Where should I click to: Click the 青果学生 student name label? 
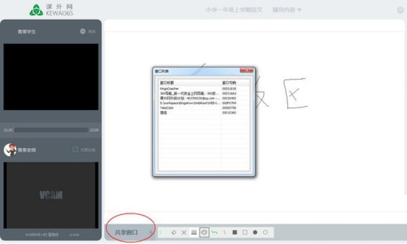(27, 32)
